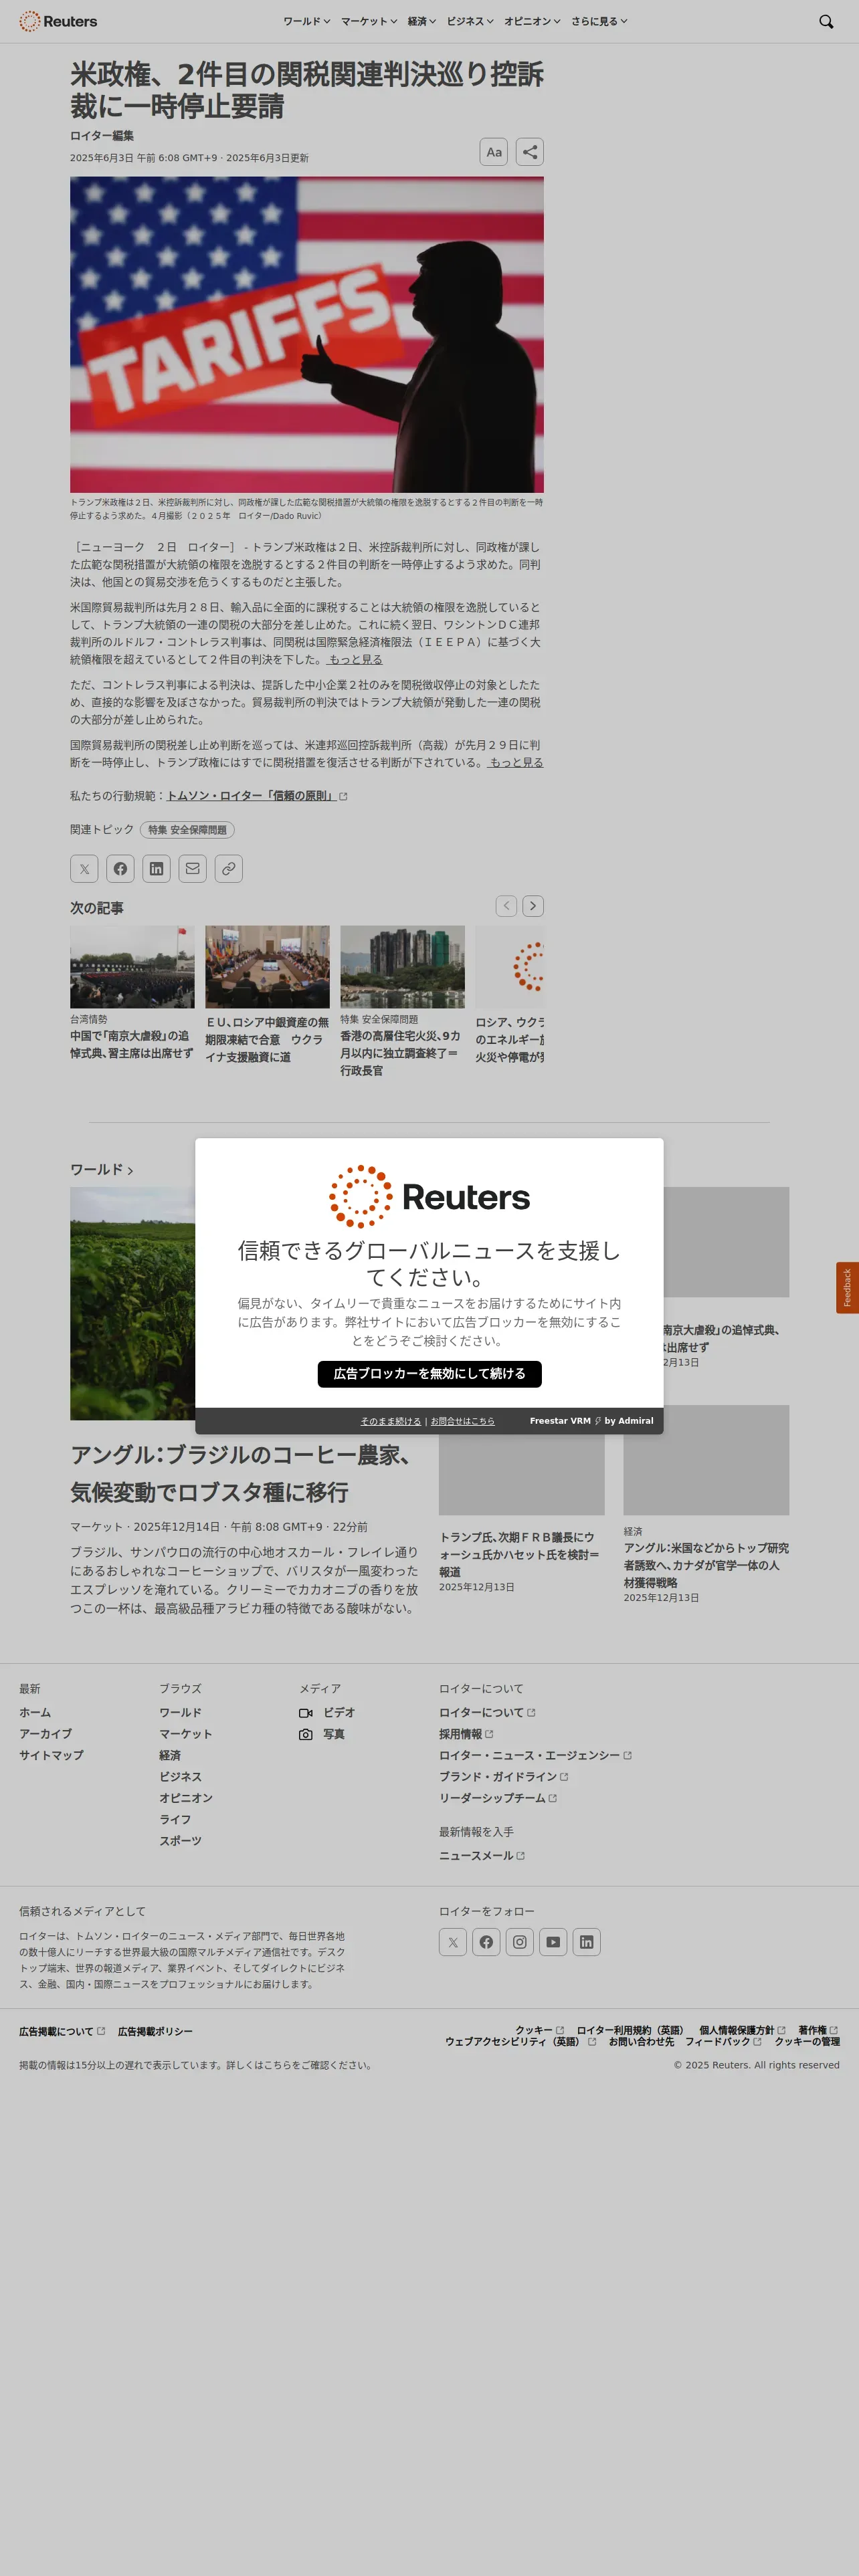
Task: Follow Reuters on YouTube in footer
Action: coord(553,1942)
